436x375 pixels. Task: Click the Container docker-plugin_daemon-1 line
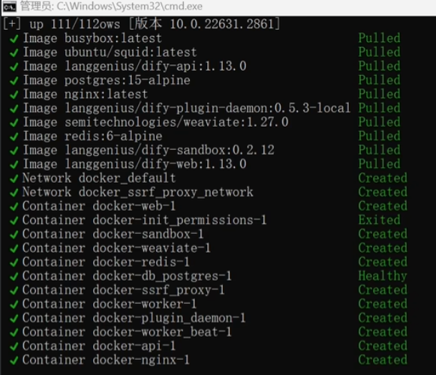point(134,318)
